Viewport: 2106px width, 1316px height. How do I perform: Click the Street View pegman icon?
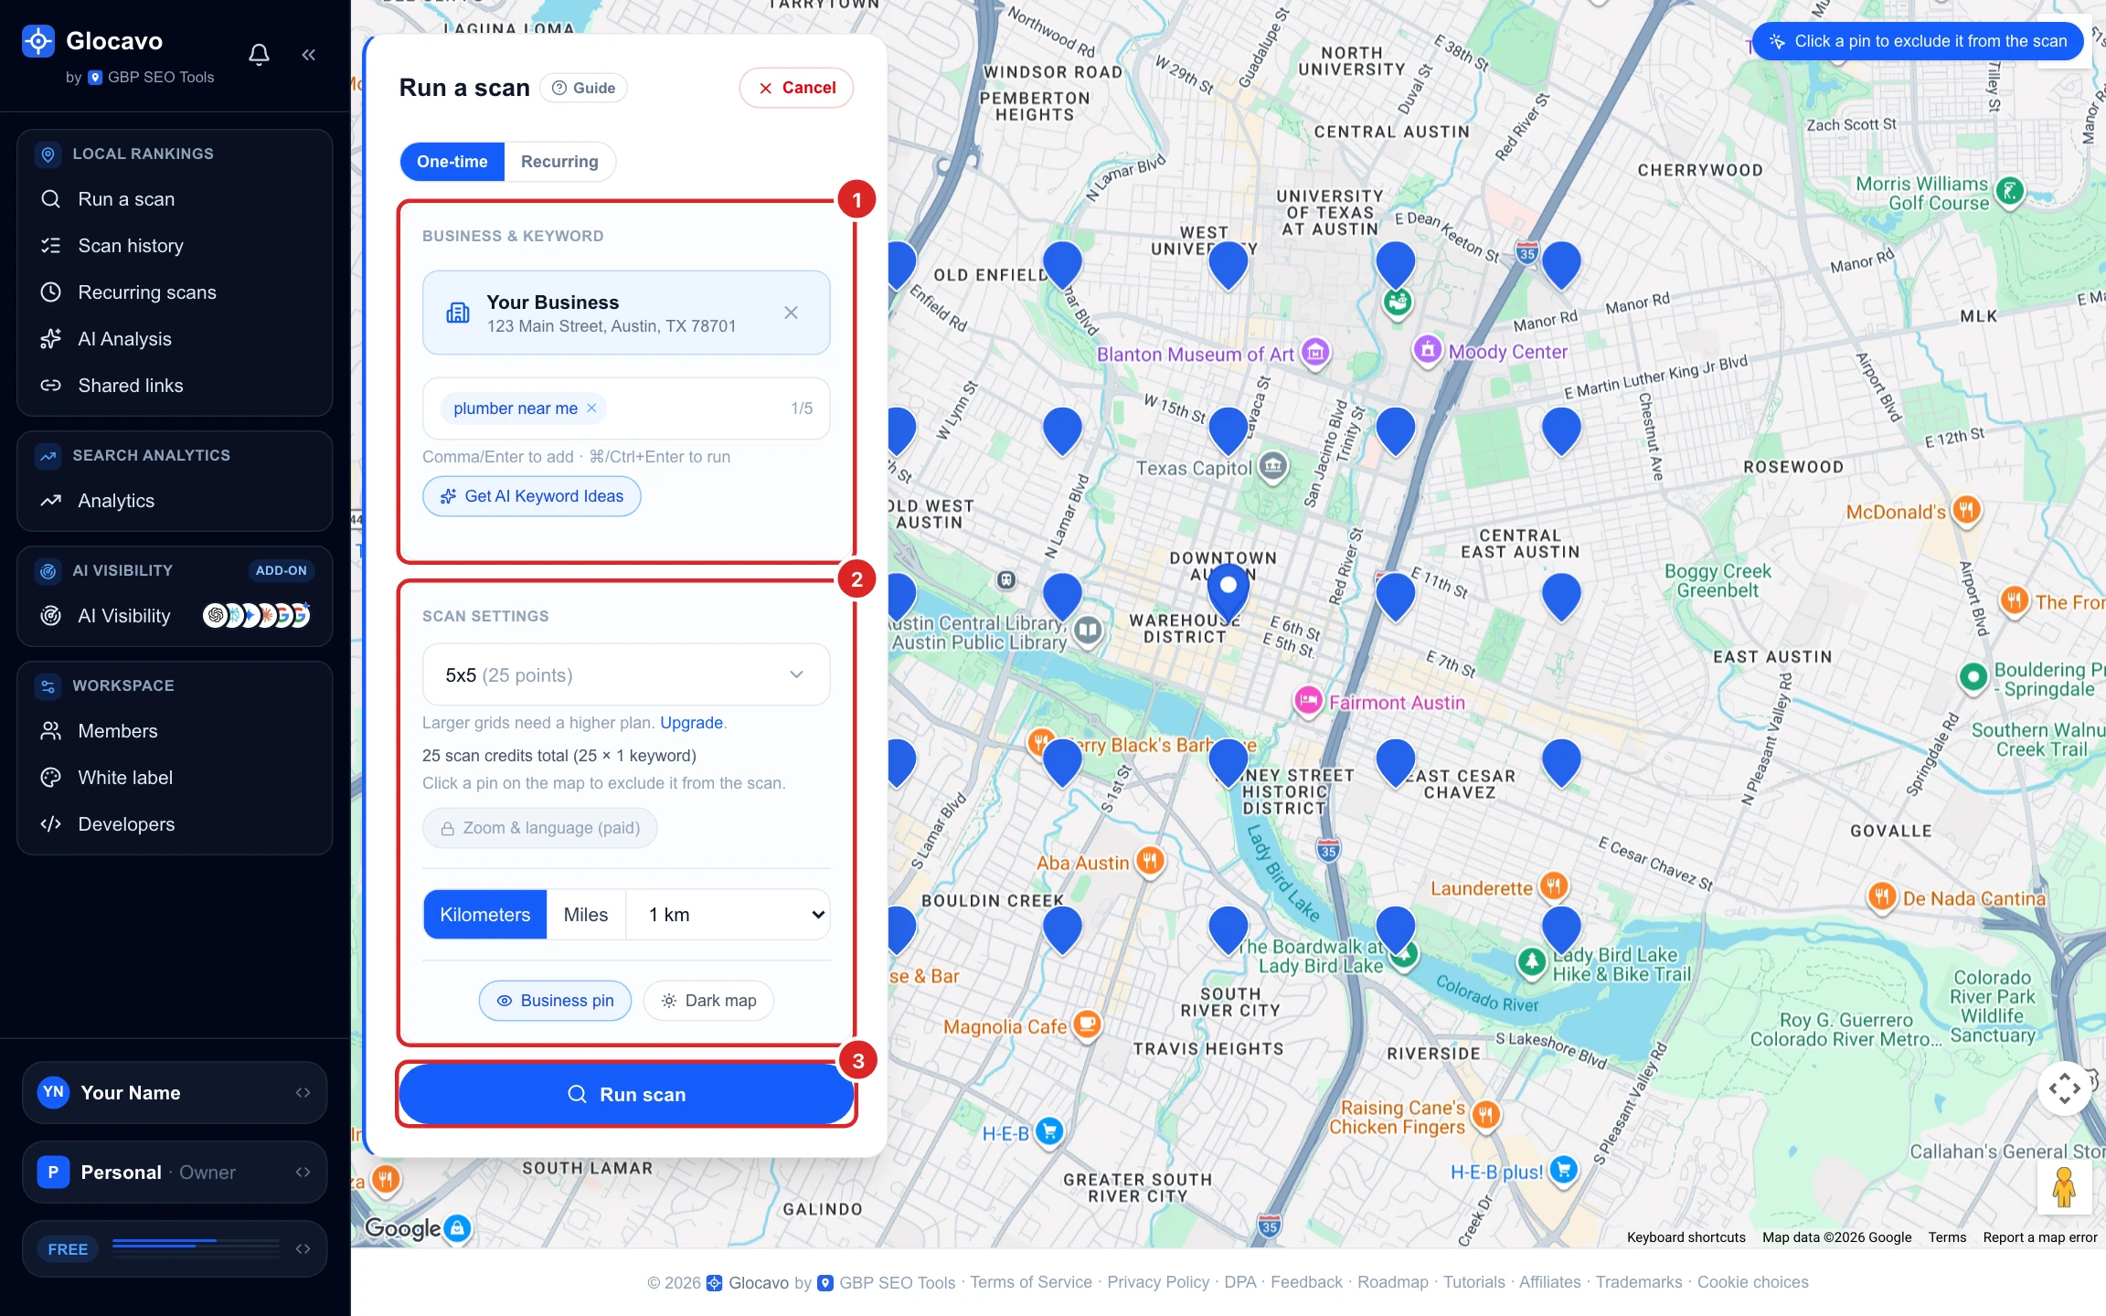[x=2063, y=1187]
